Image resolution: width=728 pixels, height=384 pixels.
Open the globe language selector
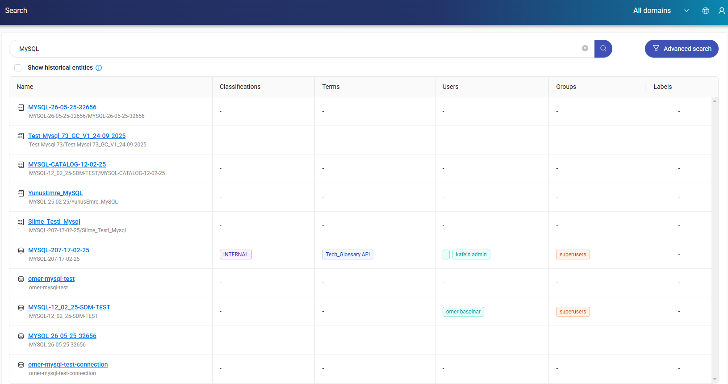(x=706, y=11)
